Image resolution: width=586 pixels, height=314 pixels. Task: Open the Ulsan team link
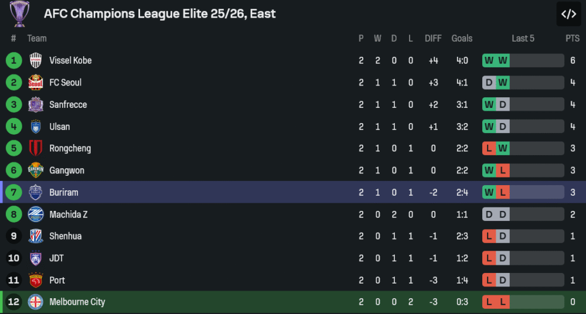pos(59,127)
